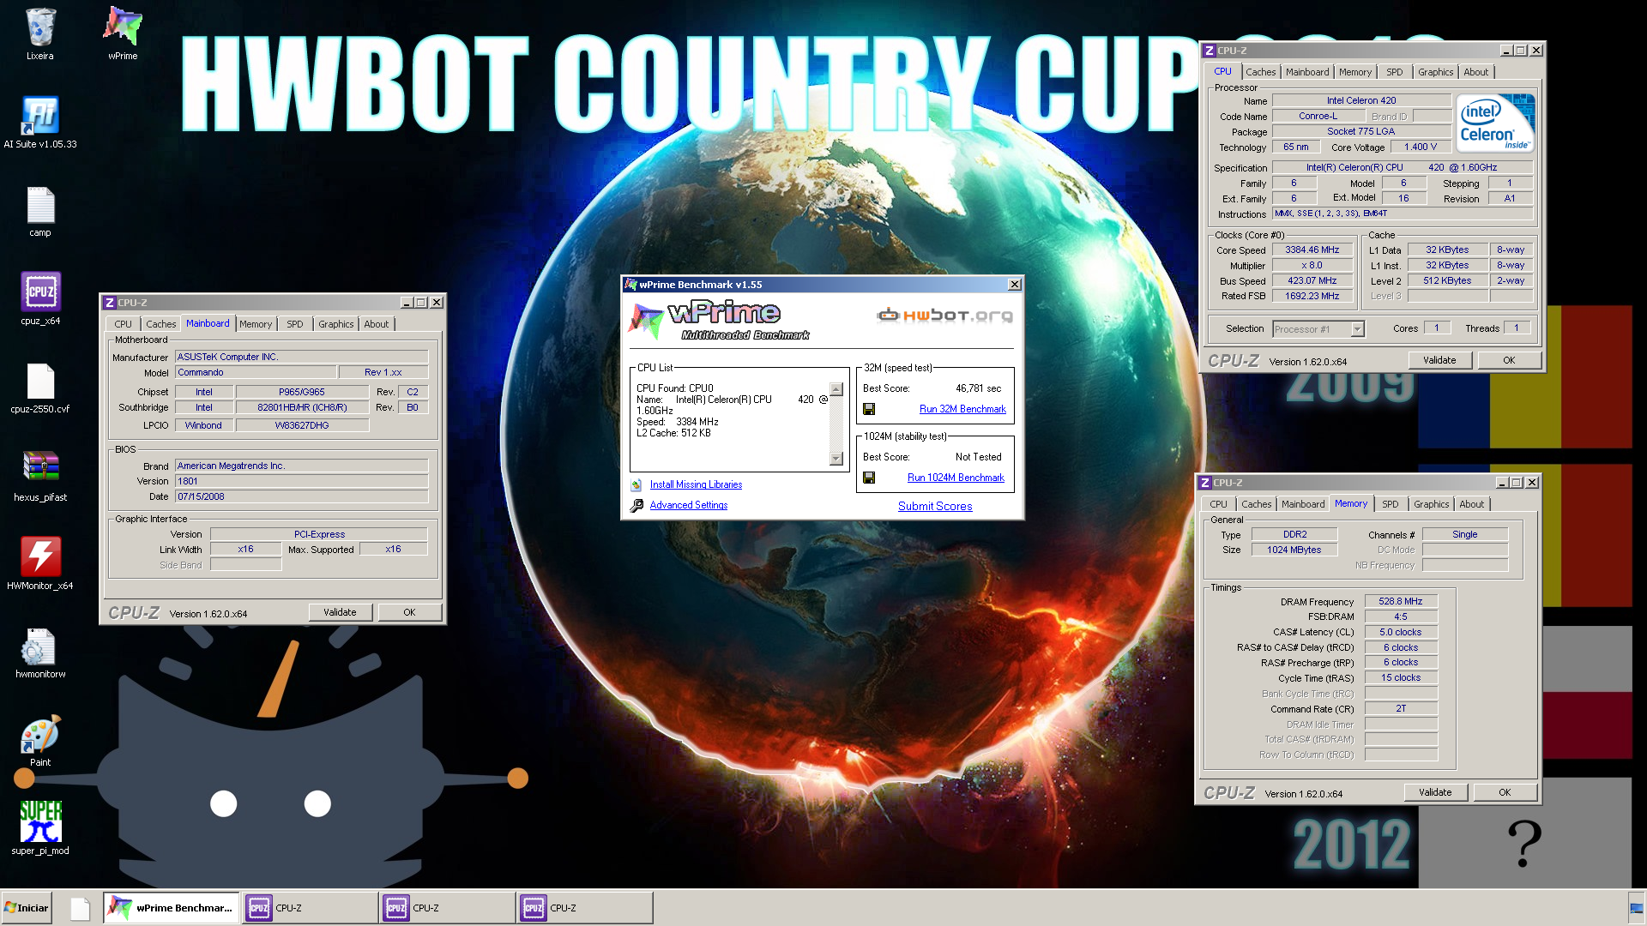Click OK in Mainboard CPU-Z window

[409, 612]
